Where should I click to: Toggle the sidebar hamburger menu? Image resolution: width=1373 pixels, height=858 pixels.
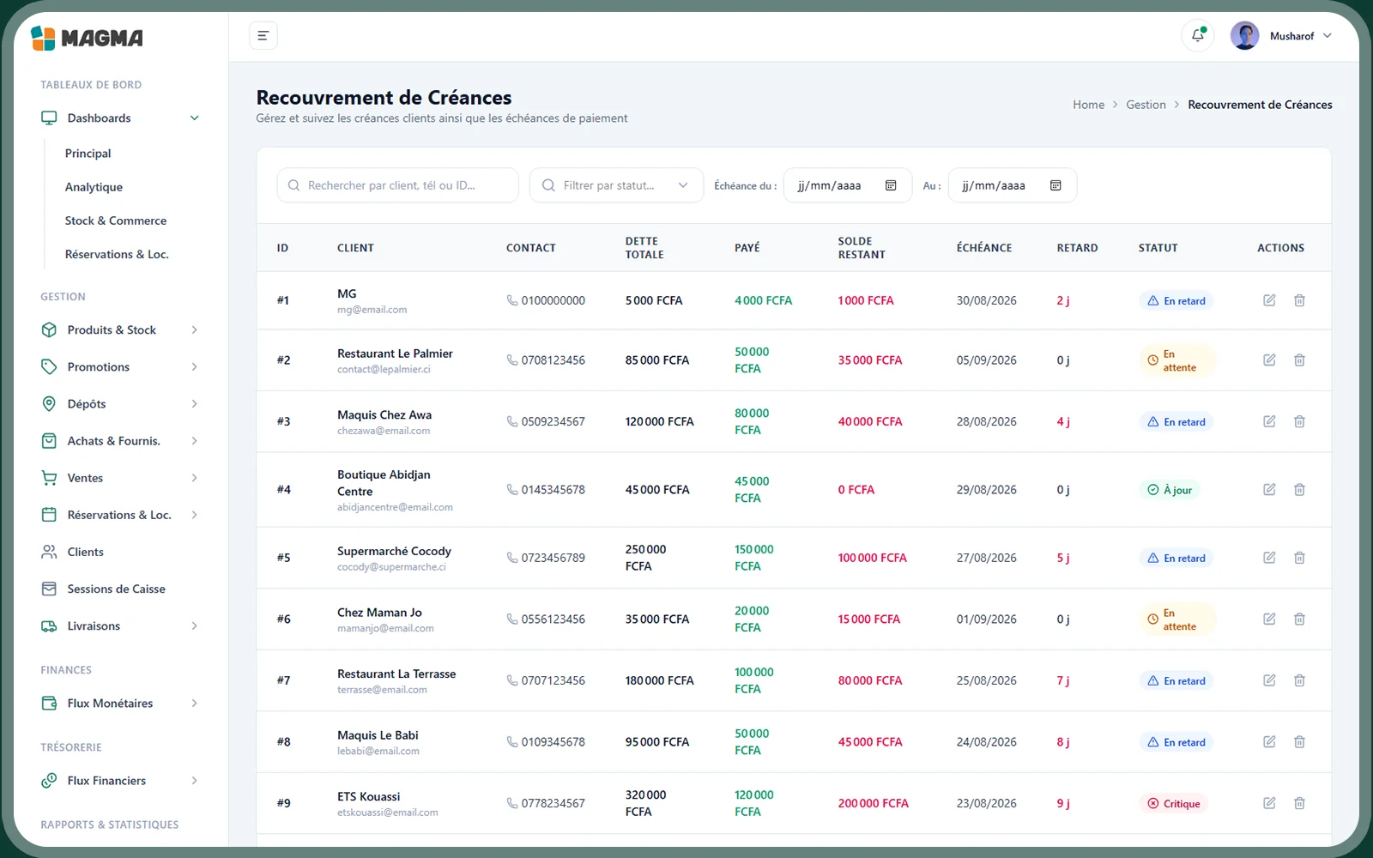coord(263,36)
